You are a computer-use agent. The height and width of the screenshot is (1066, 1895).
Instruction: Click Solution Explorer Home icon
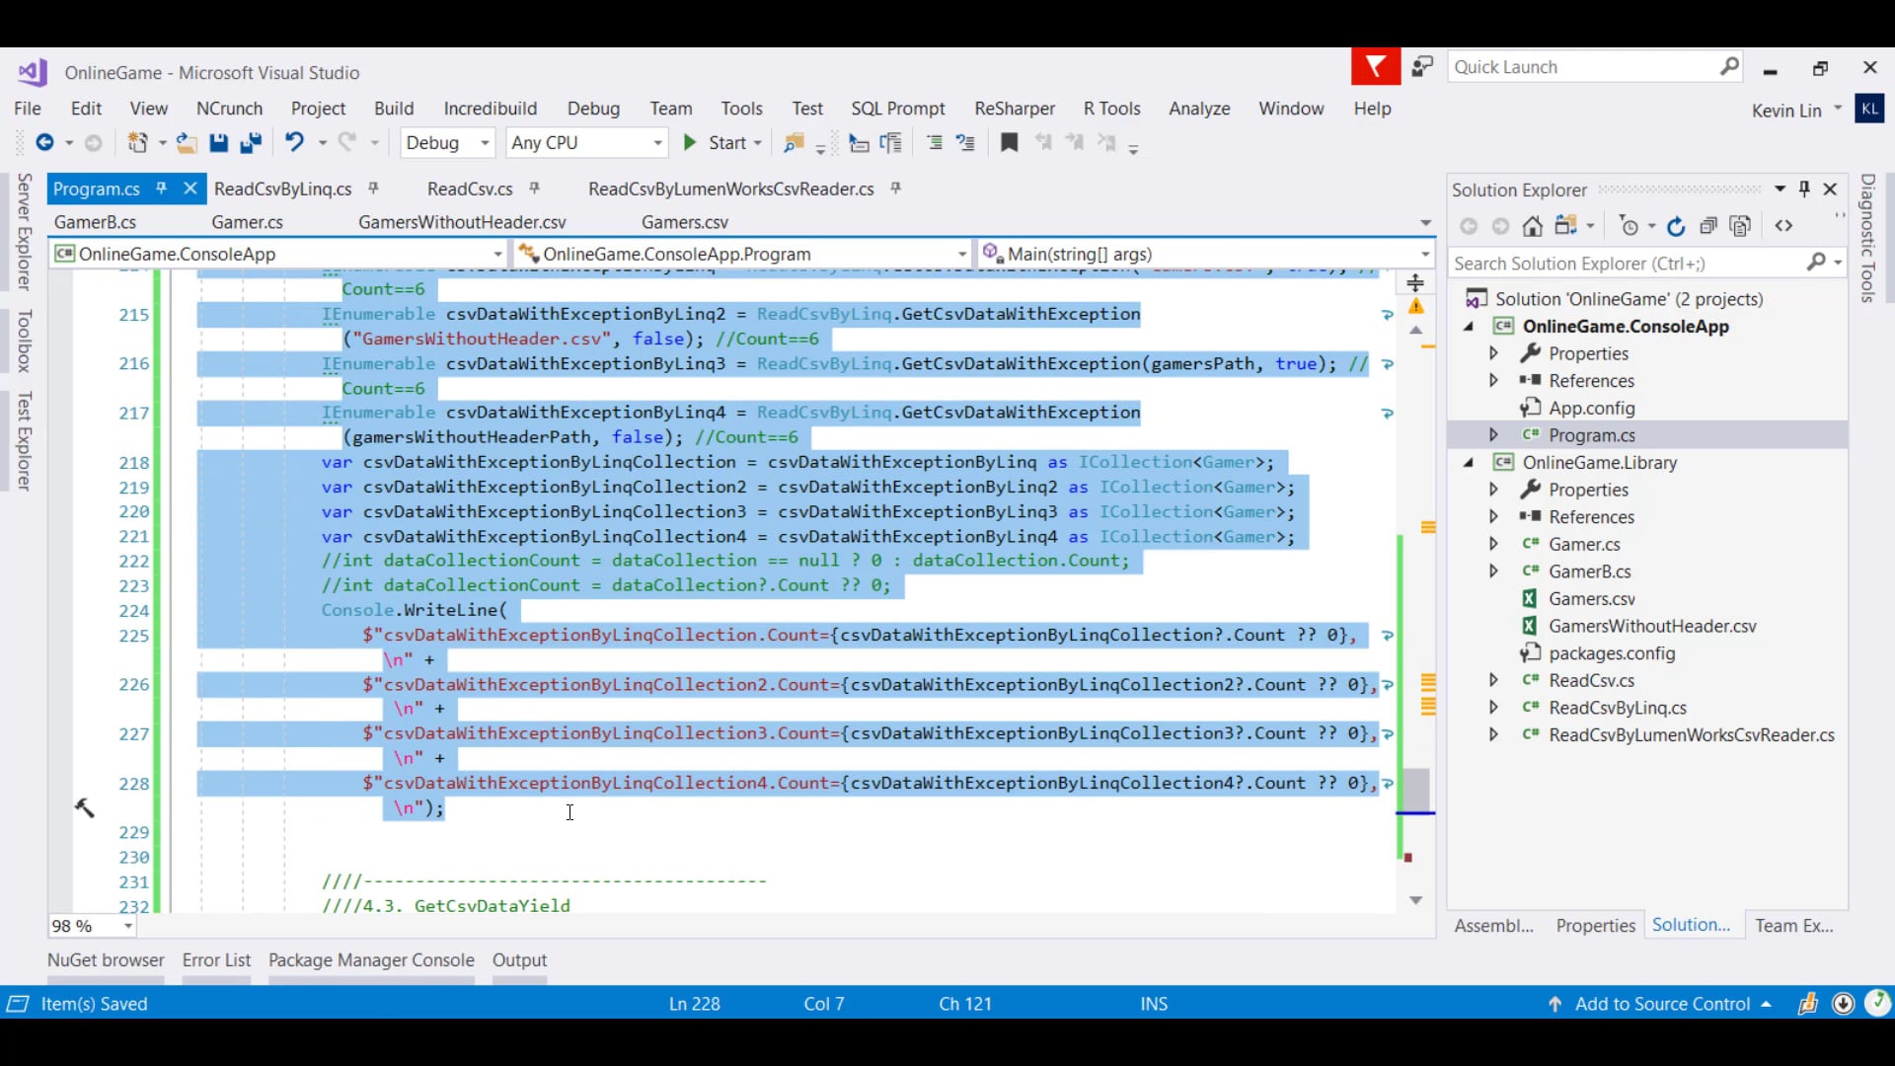click(x=1532, y=226)
